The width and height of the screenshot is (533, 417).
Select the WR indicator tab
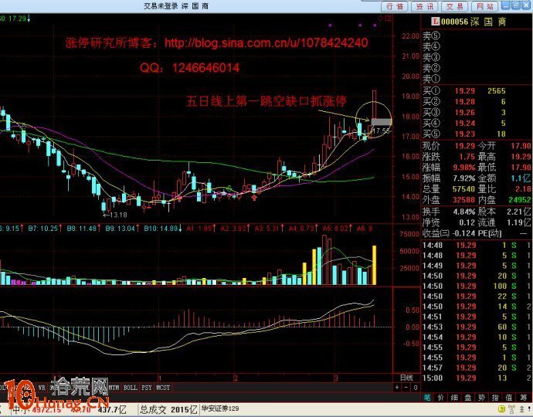click(42, 388)
